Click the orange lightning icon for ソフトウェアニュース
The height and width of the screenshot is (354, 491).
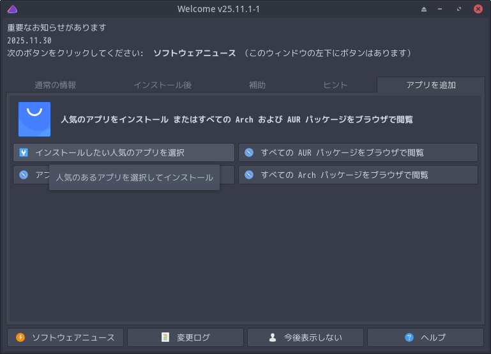[x=20, y=337]
